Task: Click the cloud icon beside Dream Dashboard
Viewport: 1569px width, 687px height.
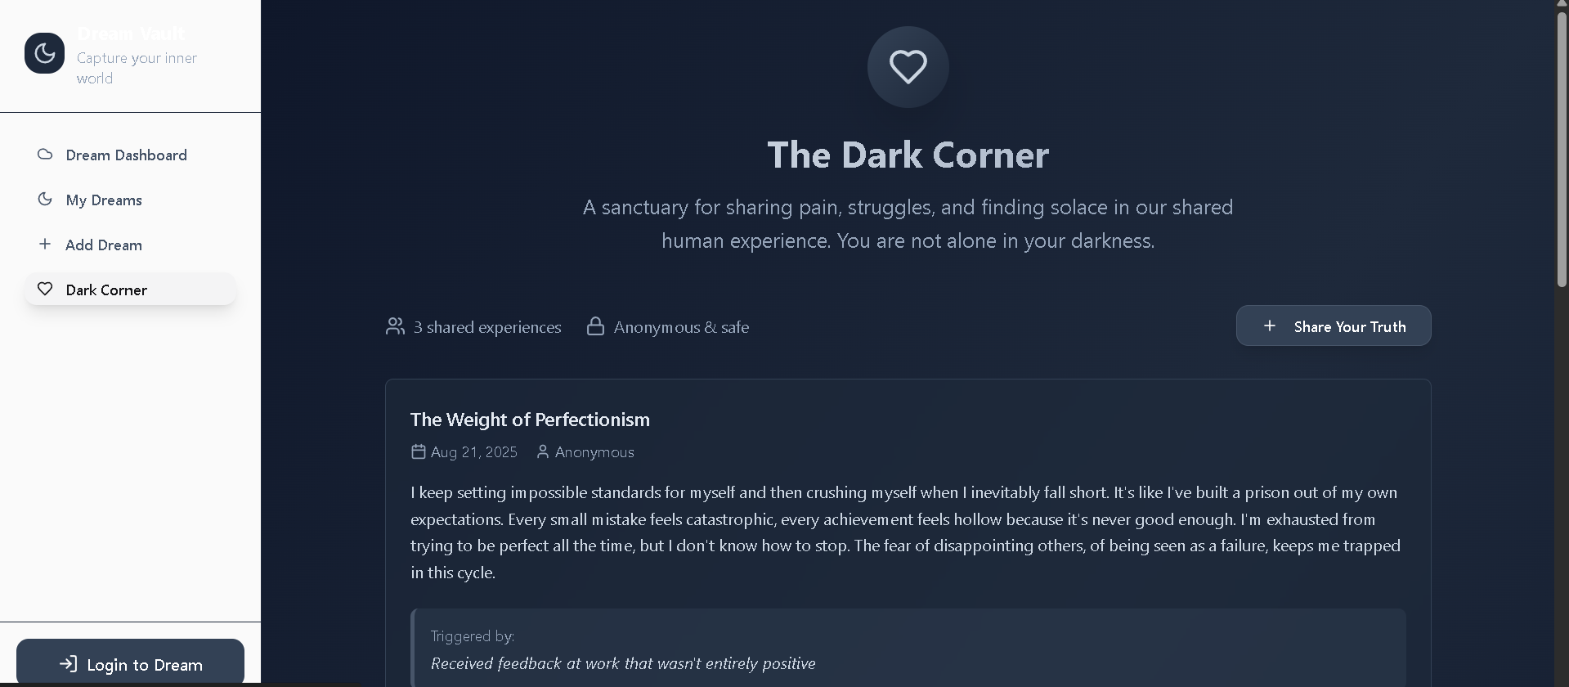Action: [x=45, y=155]
